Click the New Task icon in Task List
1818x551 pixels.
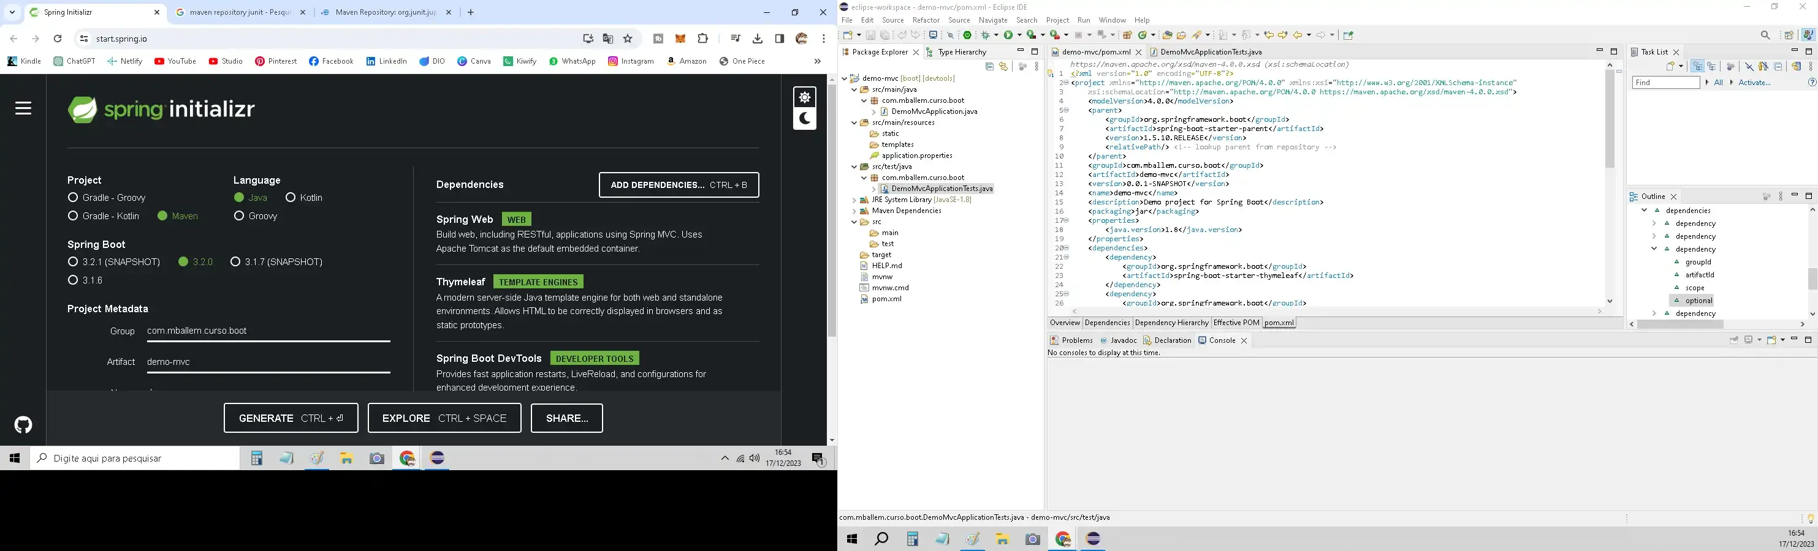(x=1670, y=66)
